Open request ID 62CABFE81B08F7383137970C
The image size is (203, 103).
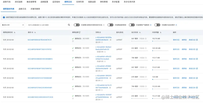coord(40,49)
